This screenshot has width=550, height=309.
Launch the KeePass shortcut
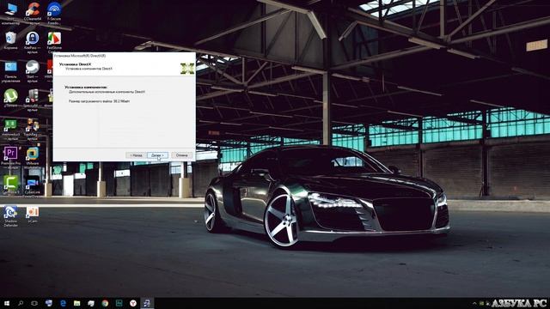[33, 42]
